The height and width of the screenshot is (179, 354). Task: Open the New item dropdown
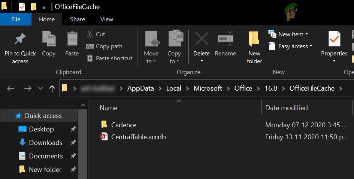[x=288, y=34]
